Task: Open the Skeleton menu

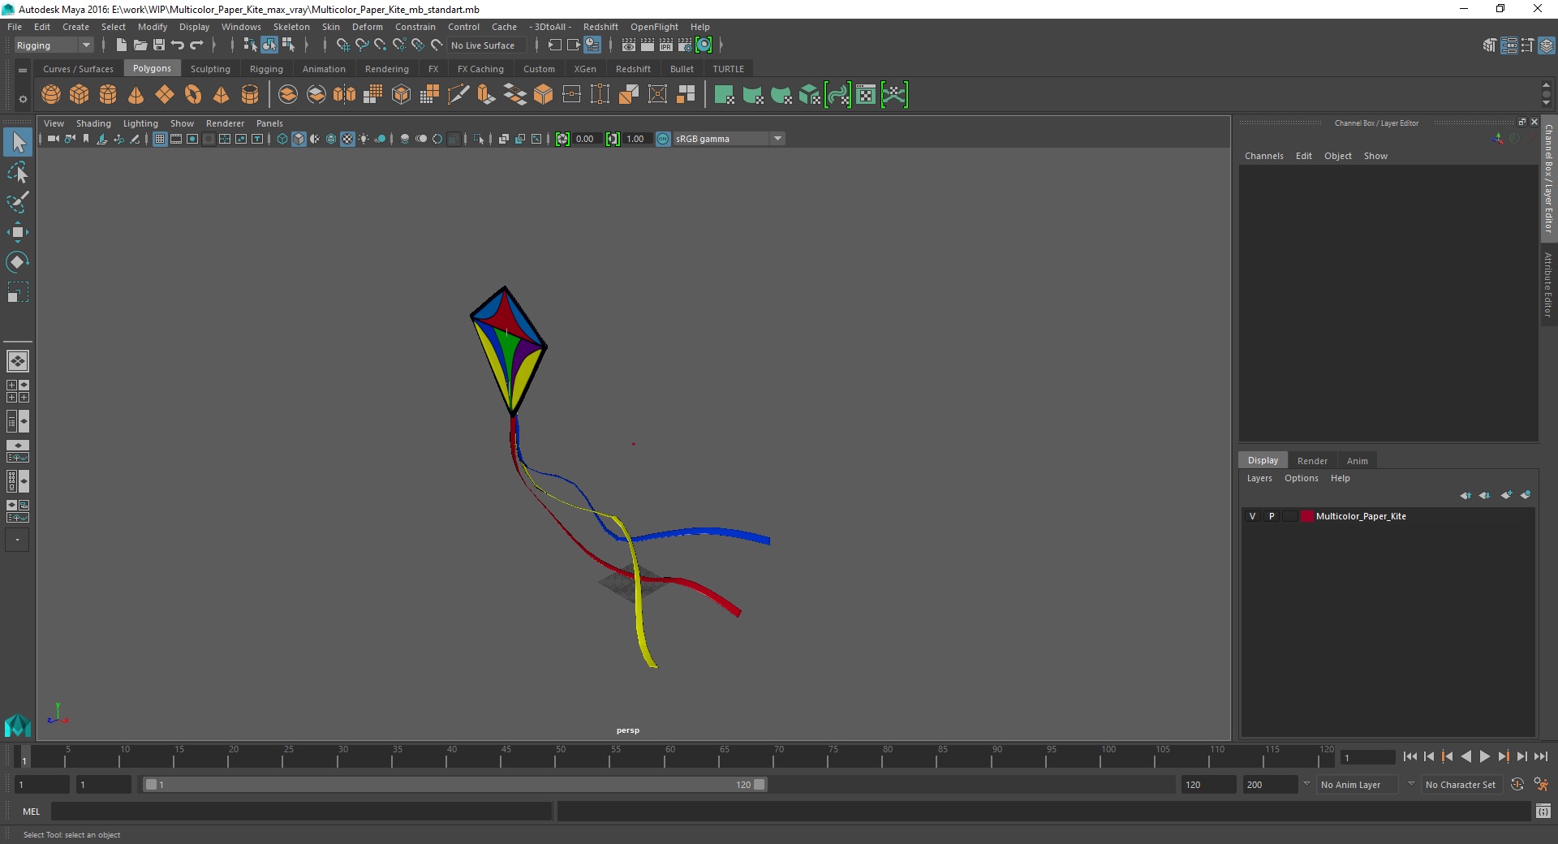Action: pyautogui.click(x=291, y=27)
